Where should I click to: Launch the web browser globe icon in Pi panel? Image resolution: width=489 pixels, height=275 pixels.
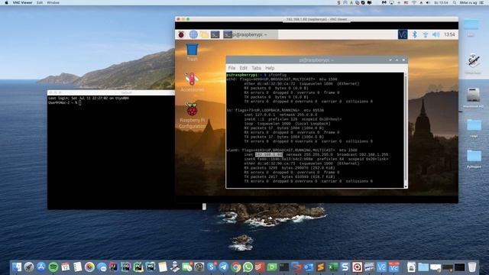[x=193, y=34]
